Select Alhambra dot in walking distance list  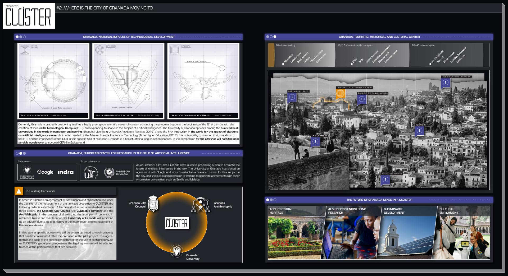[283, 64]
